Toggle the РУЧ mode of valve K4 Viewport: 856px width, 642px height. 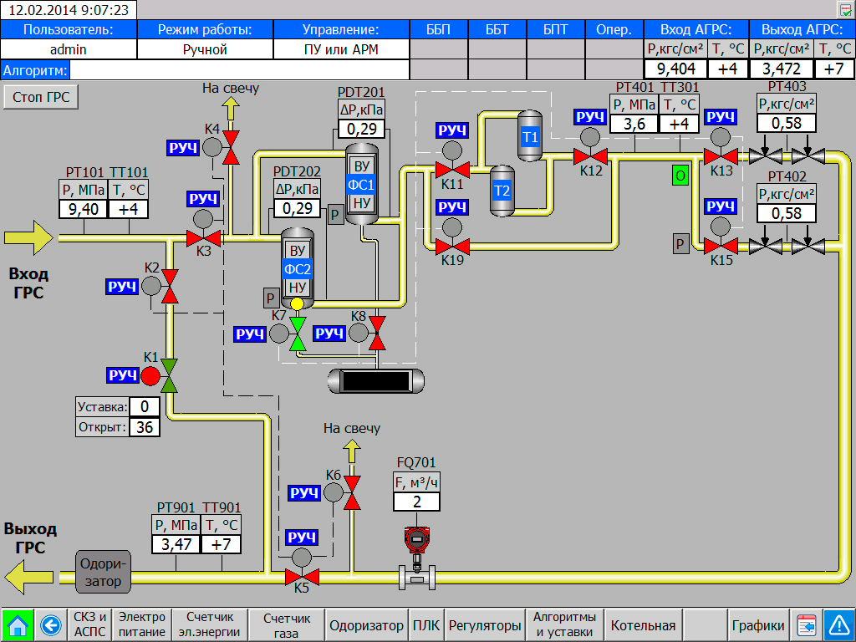pyautogui.click(x=183, y=147)
